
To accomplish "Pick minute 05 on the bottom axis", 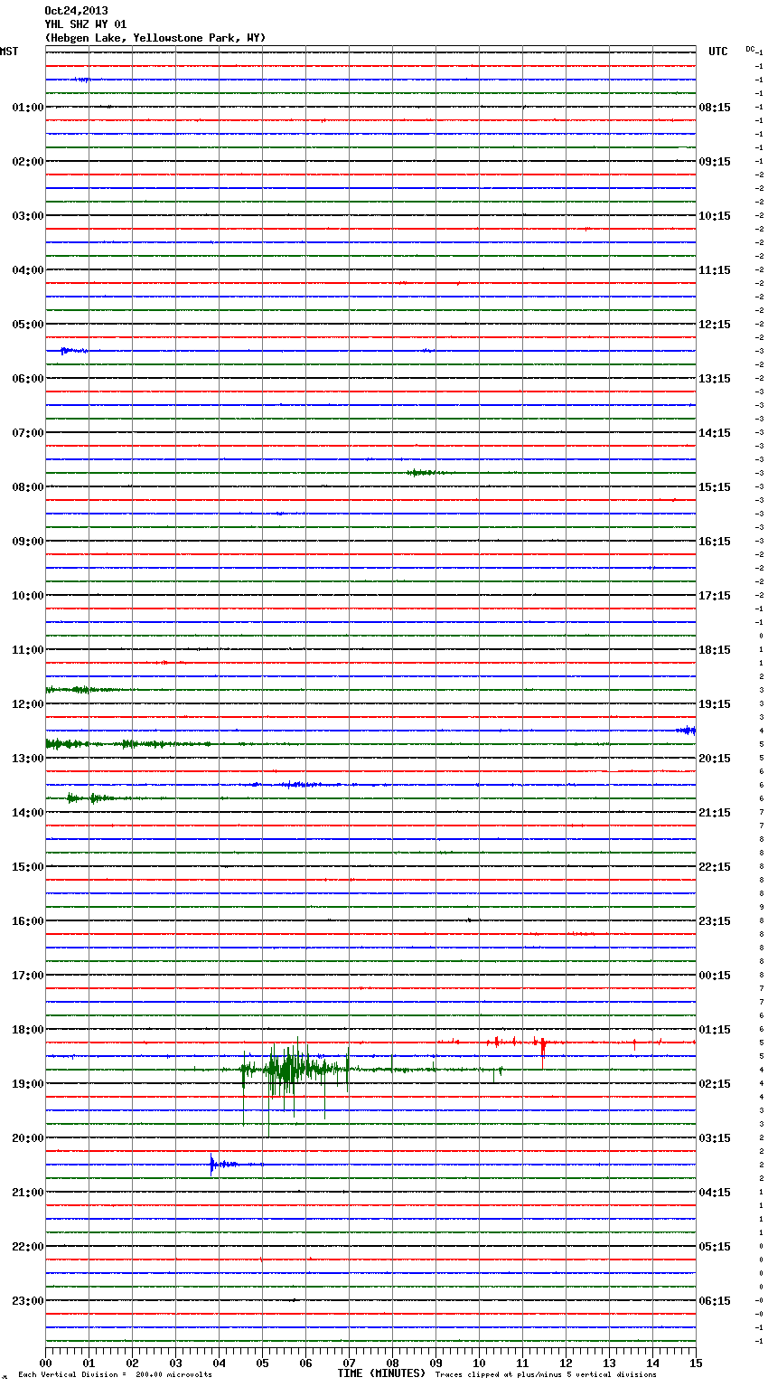I will pos(262,1363).
